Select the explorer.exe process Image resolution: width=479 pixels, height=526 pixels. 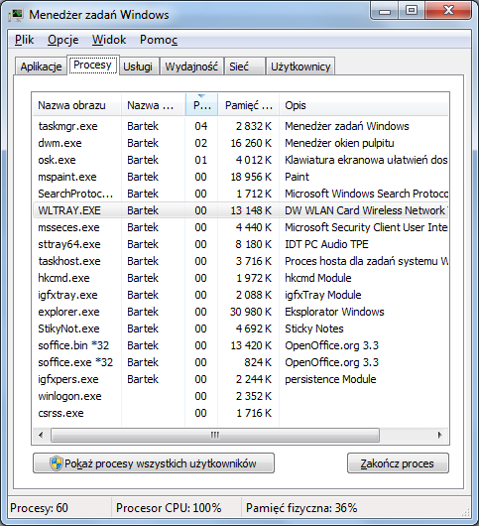240,312
